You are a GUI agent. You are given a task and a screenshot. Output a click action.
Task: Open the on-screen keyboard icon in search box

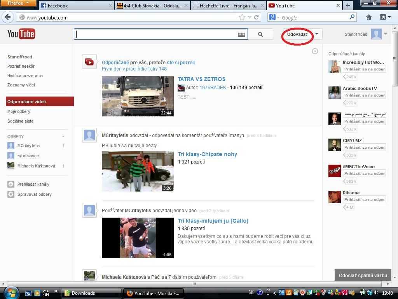tap(241, 35)
